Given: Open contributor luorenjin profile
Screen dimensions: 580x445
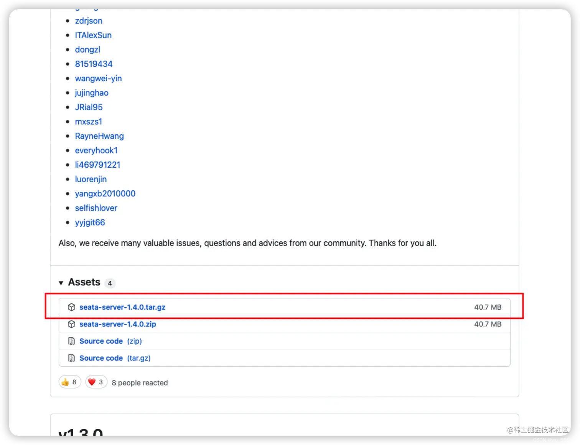Looking at the screenshot, I should click(x=91, y=179).
